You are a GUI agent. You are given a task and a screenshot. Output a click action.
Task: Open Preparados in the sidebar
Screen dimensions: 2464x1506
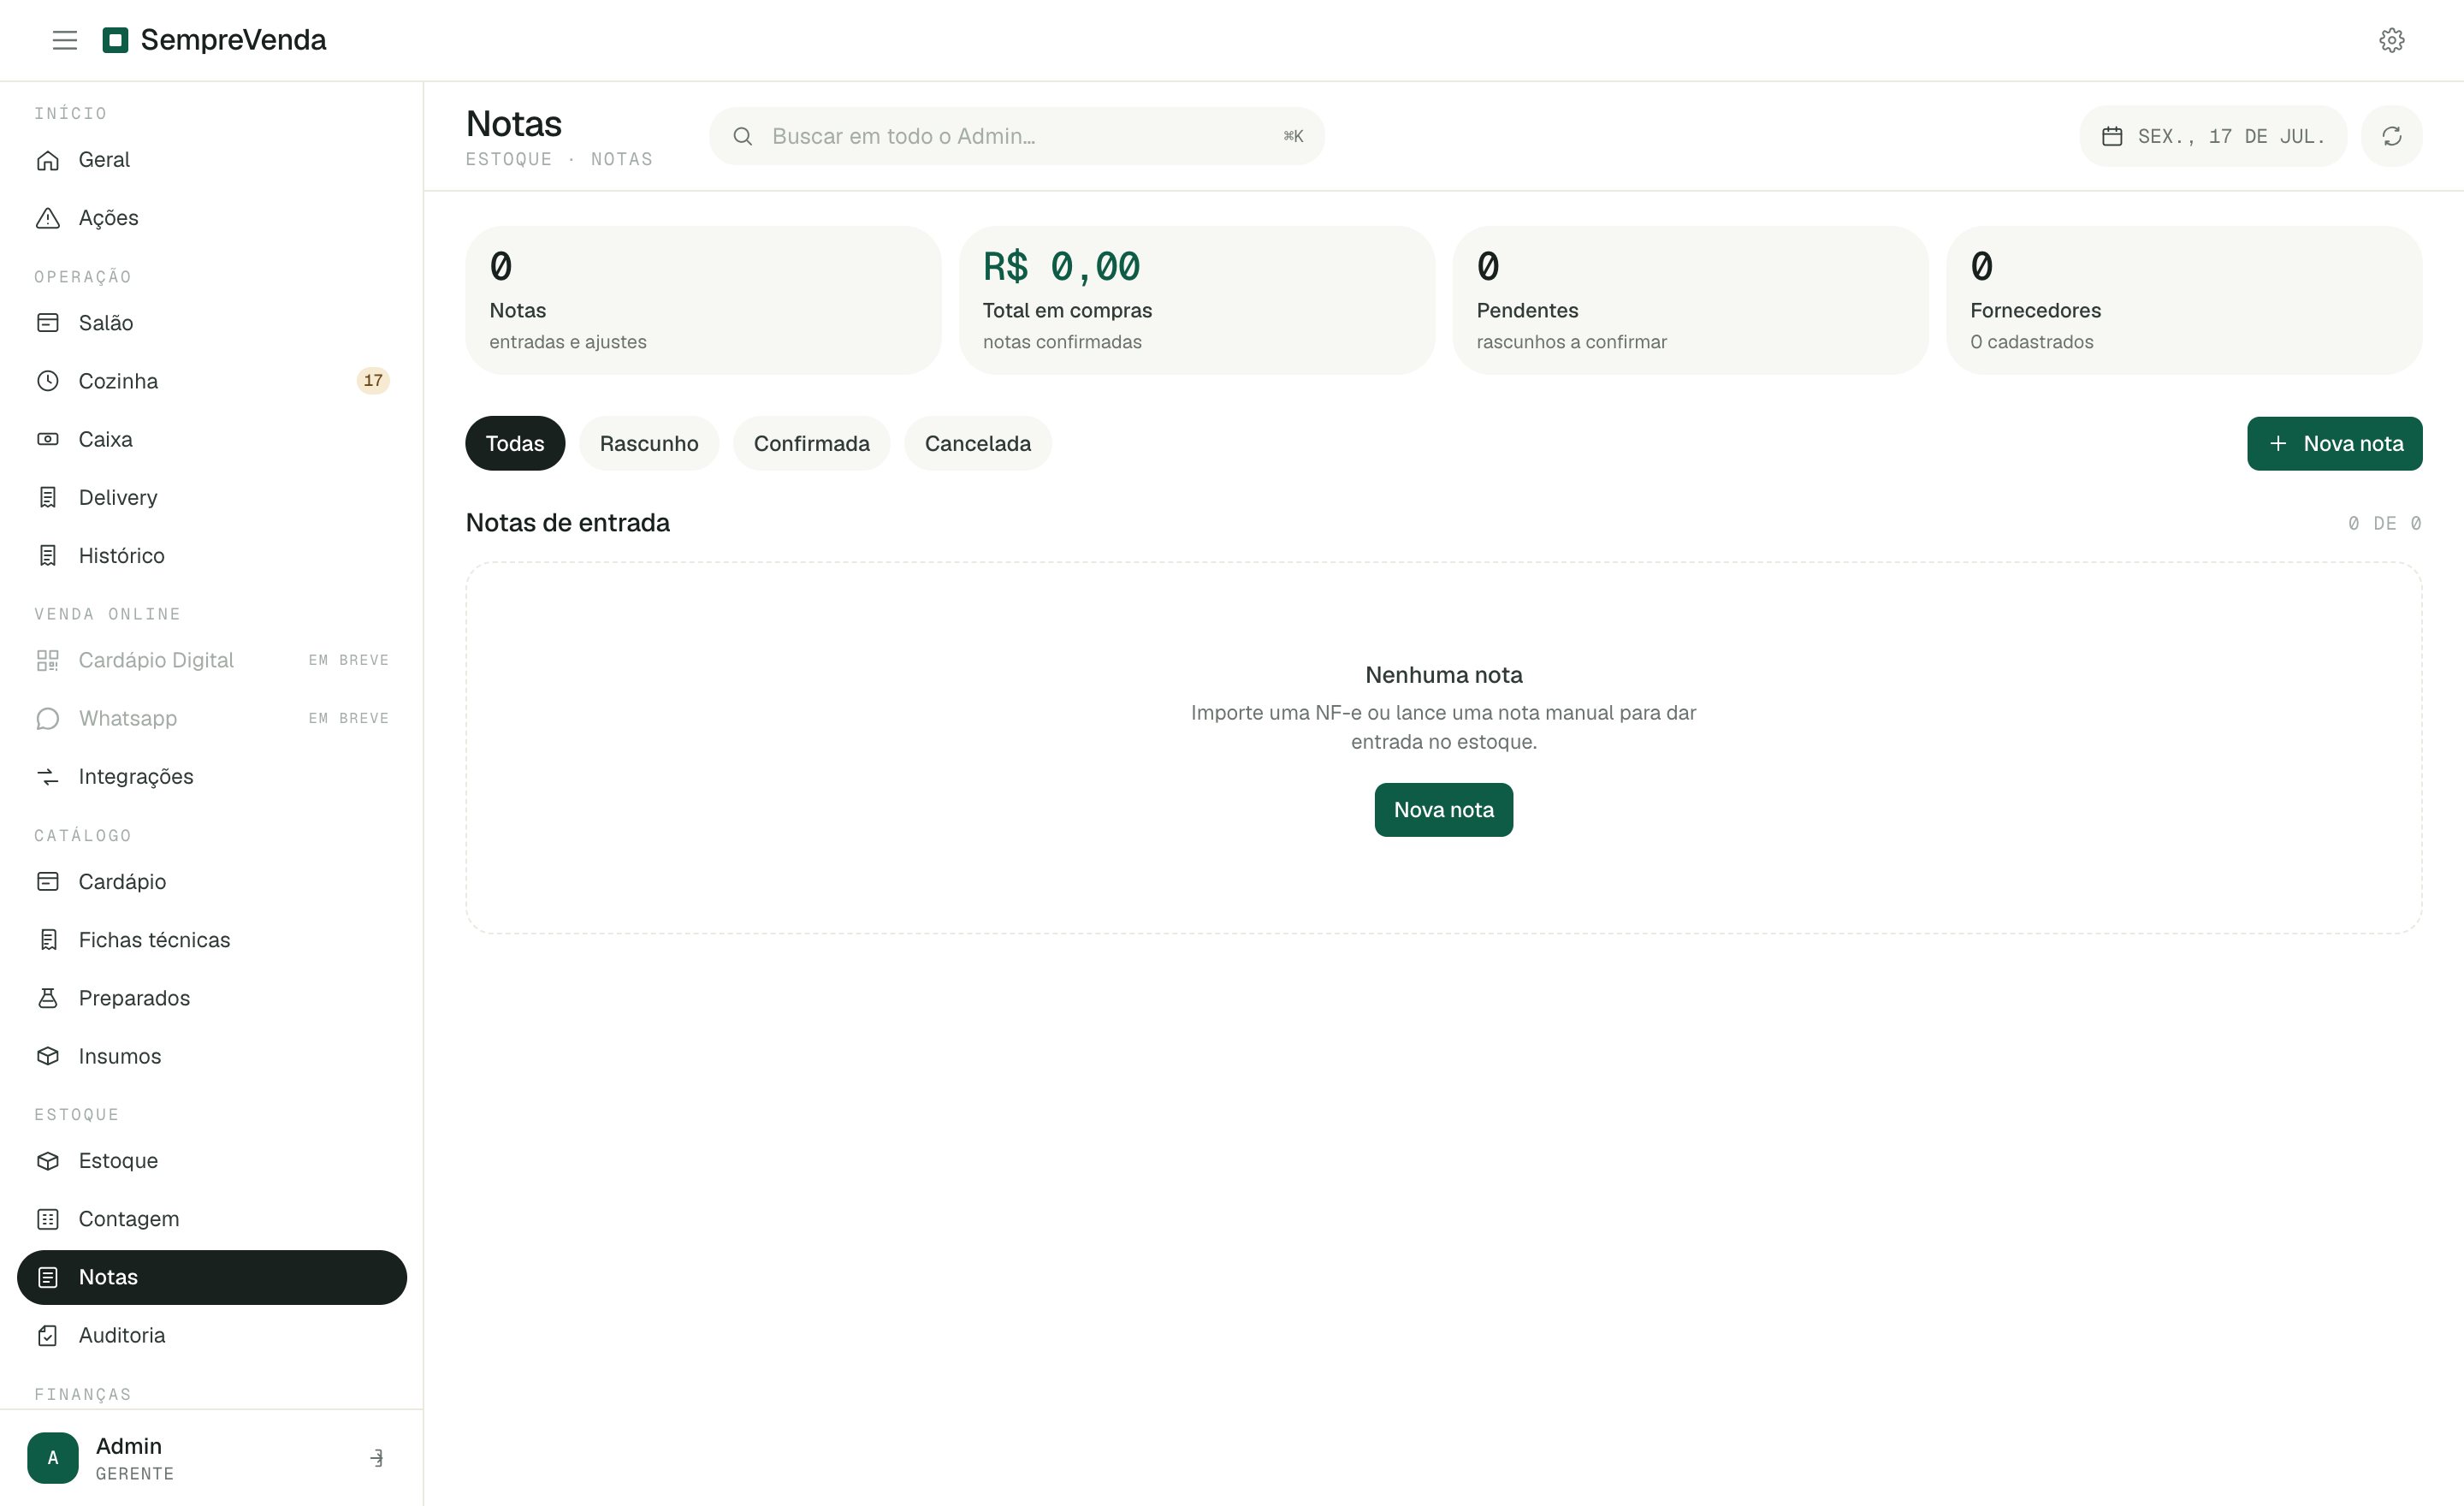(212, 997)
